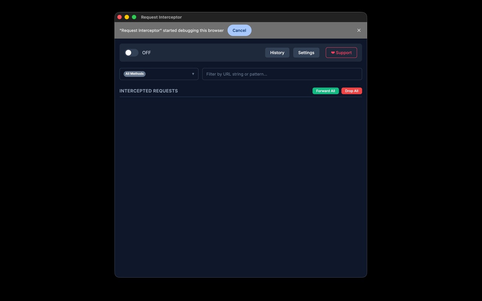The height and width of the screenshot is (301, 482).
Task: Open the Support page
Action: click(341, 53)
